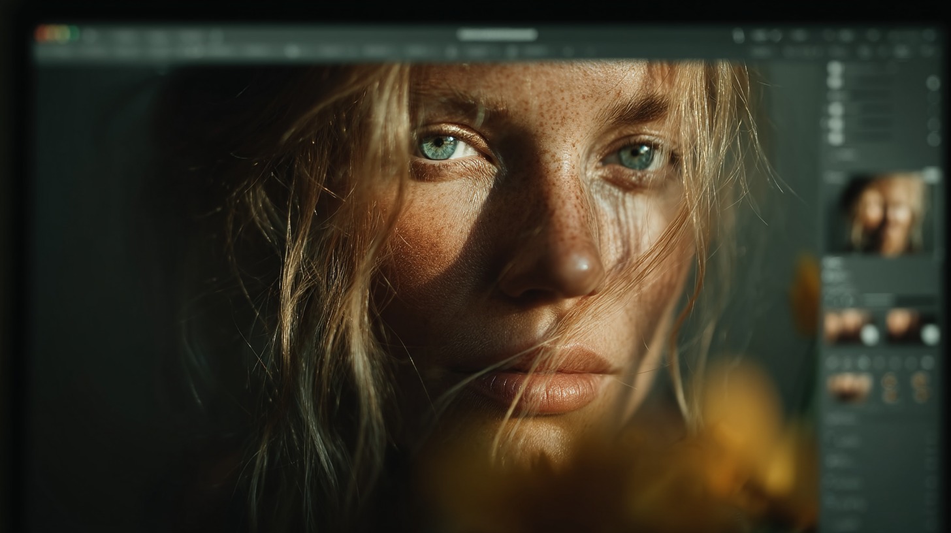Select the left small thumbnail below the preview

tap(851, 327)
